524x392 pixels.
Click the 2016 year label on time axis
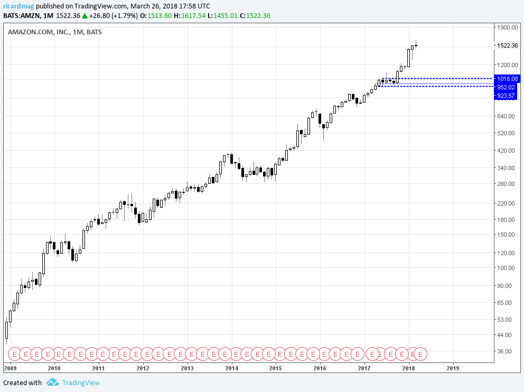(320, 368)
